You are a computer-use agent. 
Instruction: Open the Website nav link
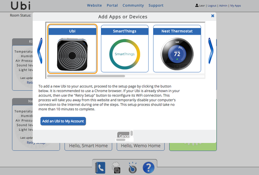[94, 5]
